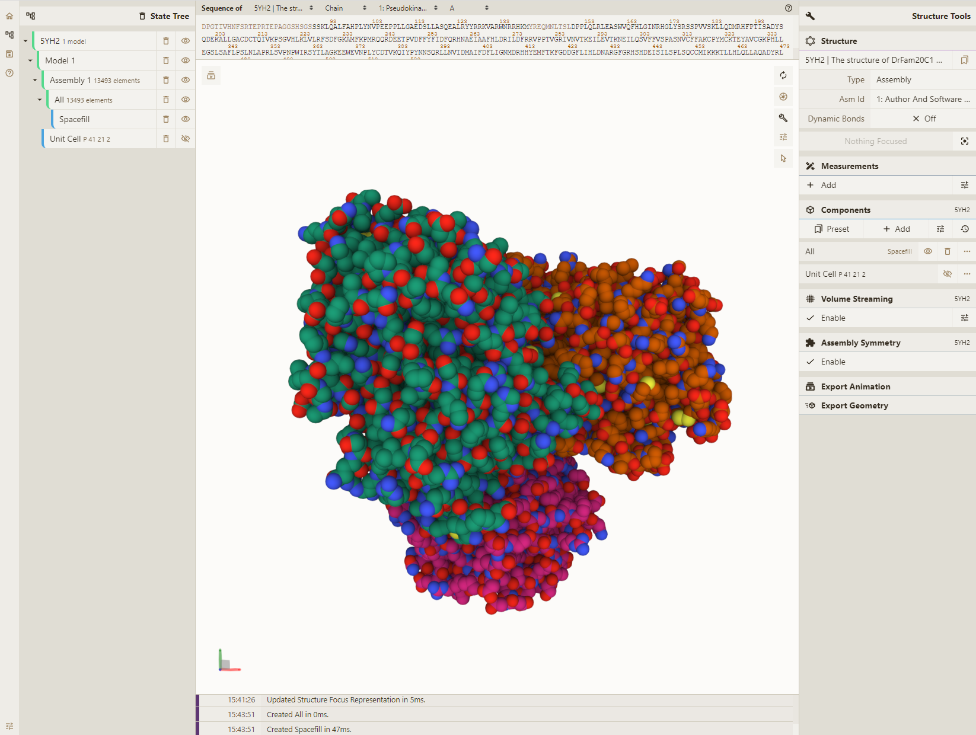Toggle selection mode arrow icon

coord(783,158)
